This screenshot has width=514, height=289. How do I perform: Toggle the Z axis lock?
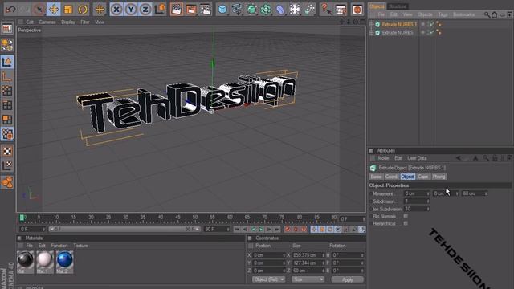[x=145, y=10]
